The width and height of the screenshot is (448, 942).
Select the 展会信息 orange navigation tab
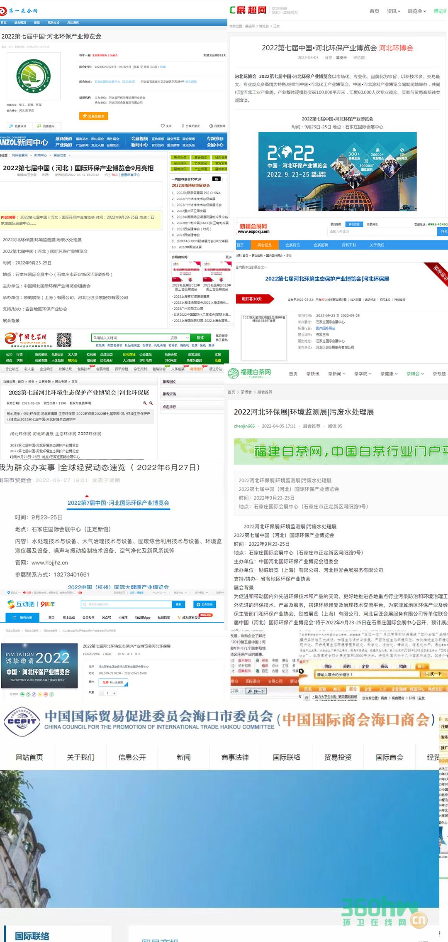(264, 245)
